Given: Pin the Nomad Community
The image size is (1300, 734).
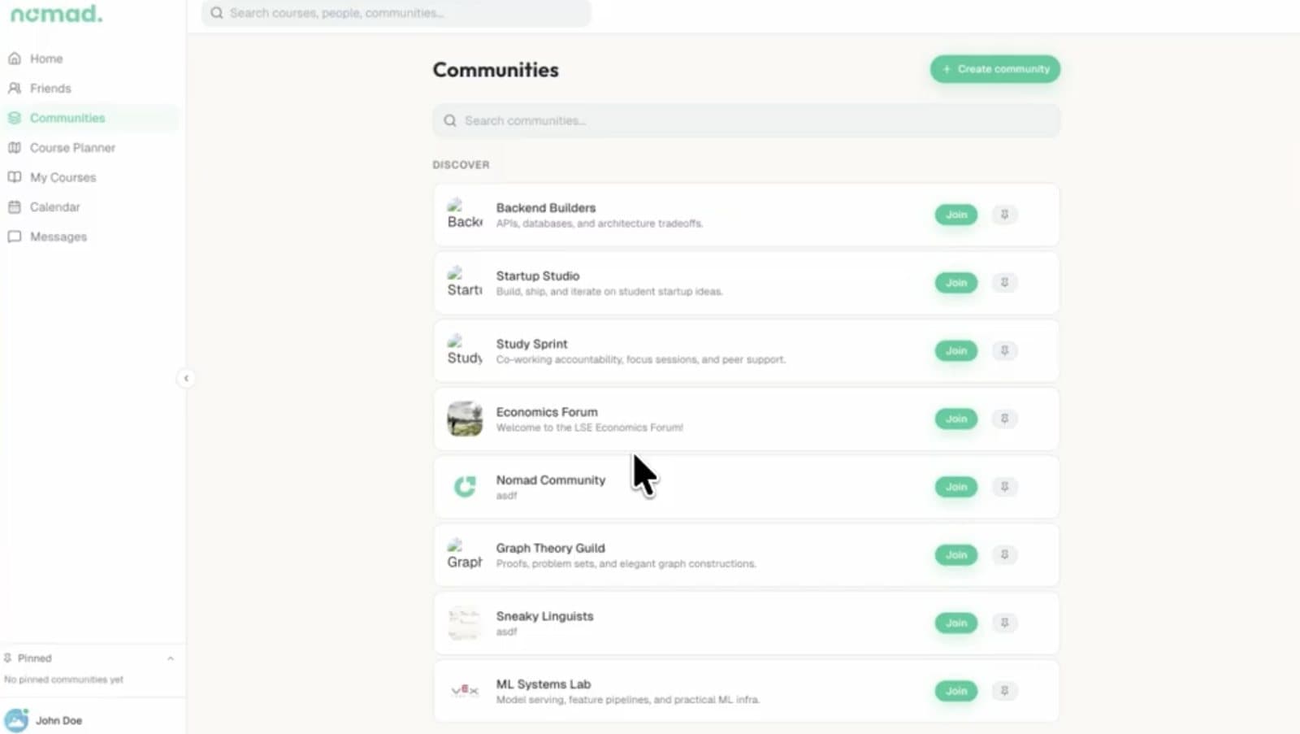Looking at the screenshot, I should [1004, 487].
